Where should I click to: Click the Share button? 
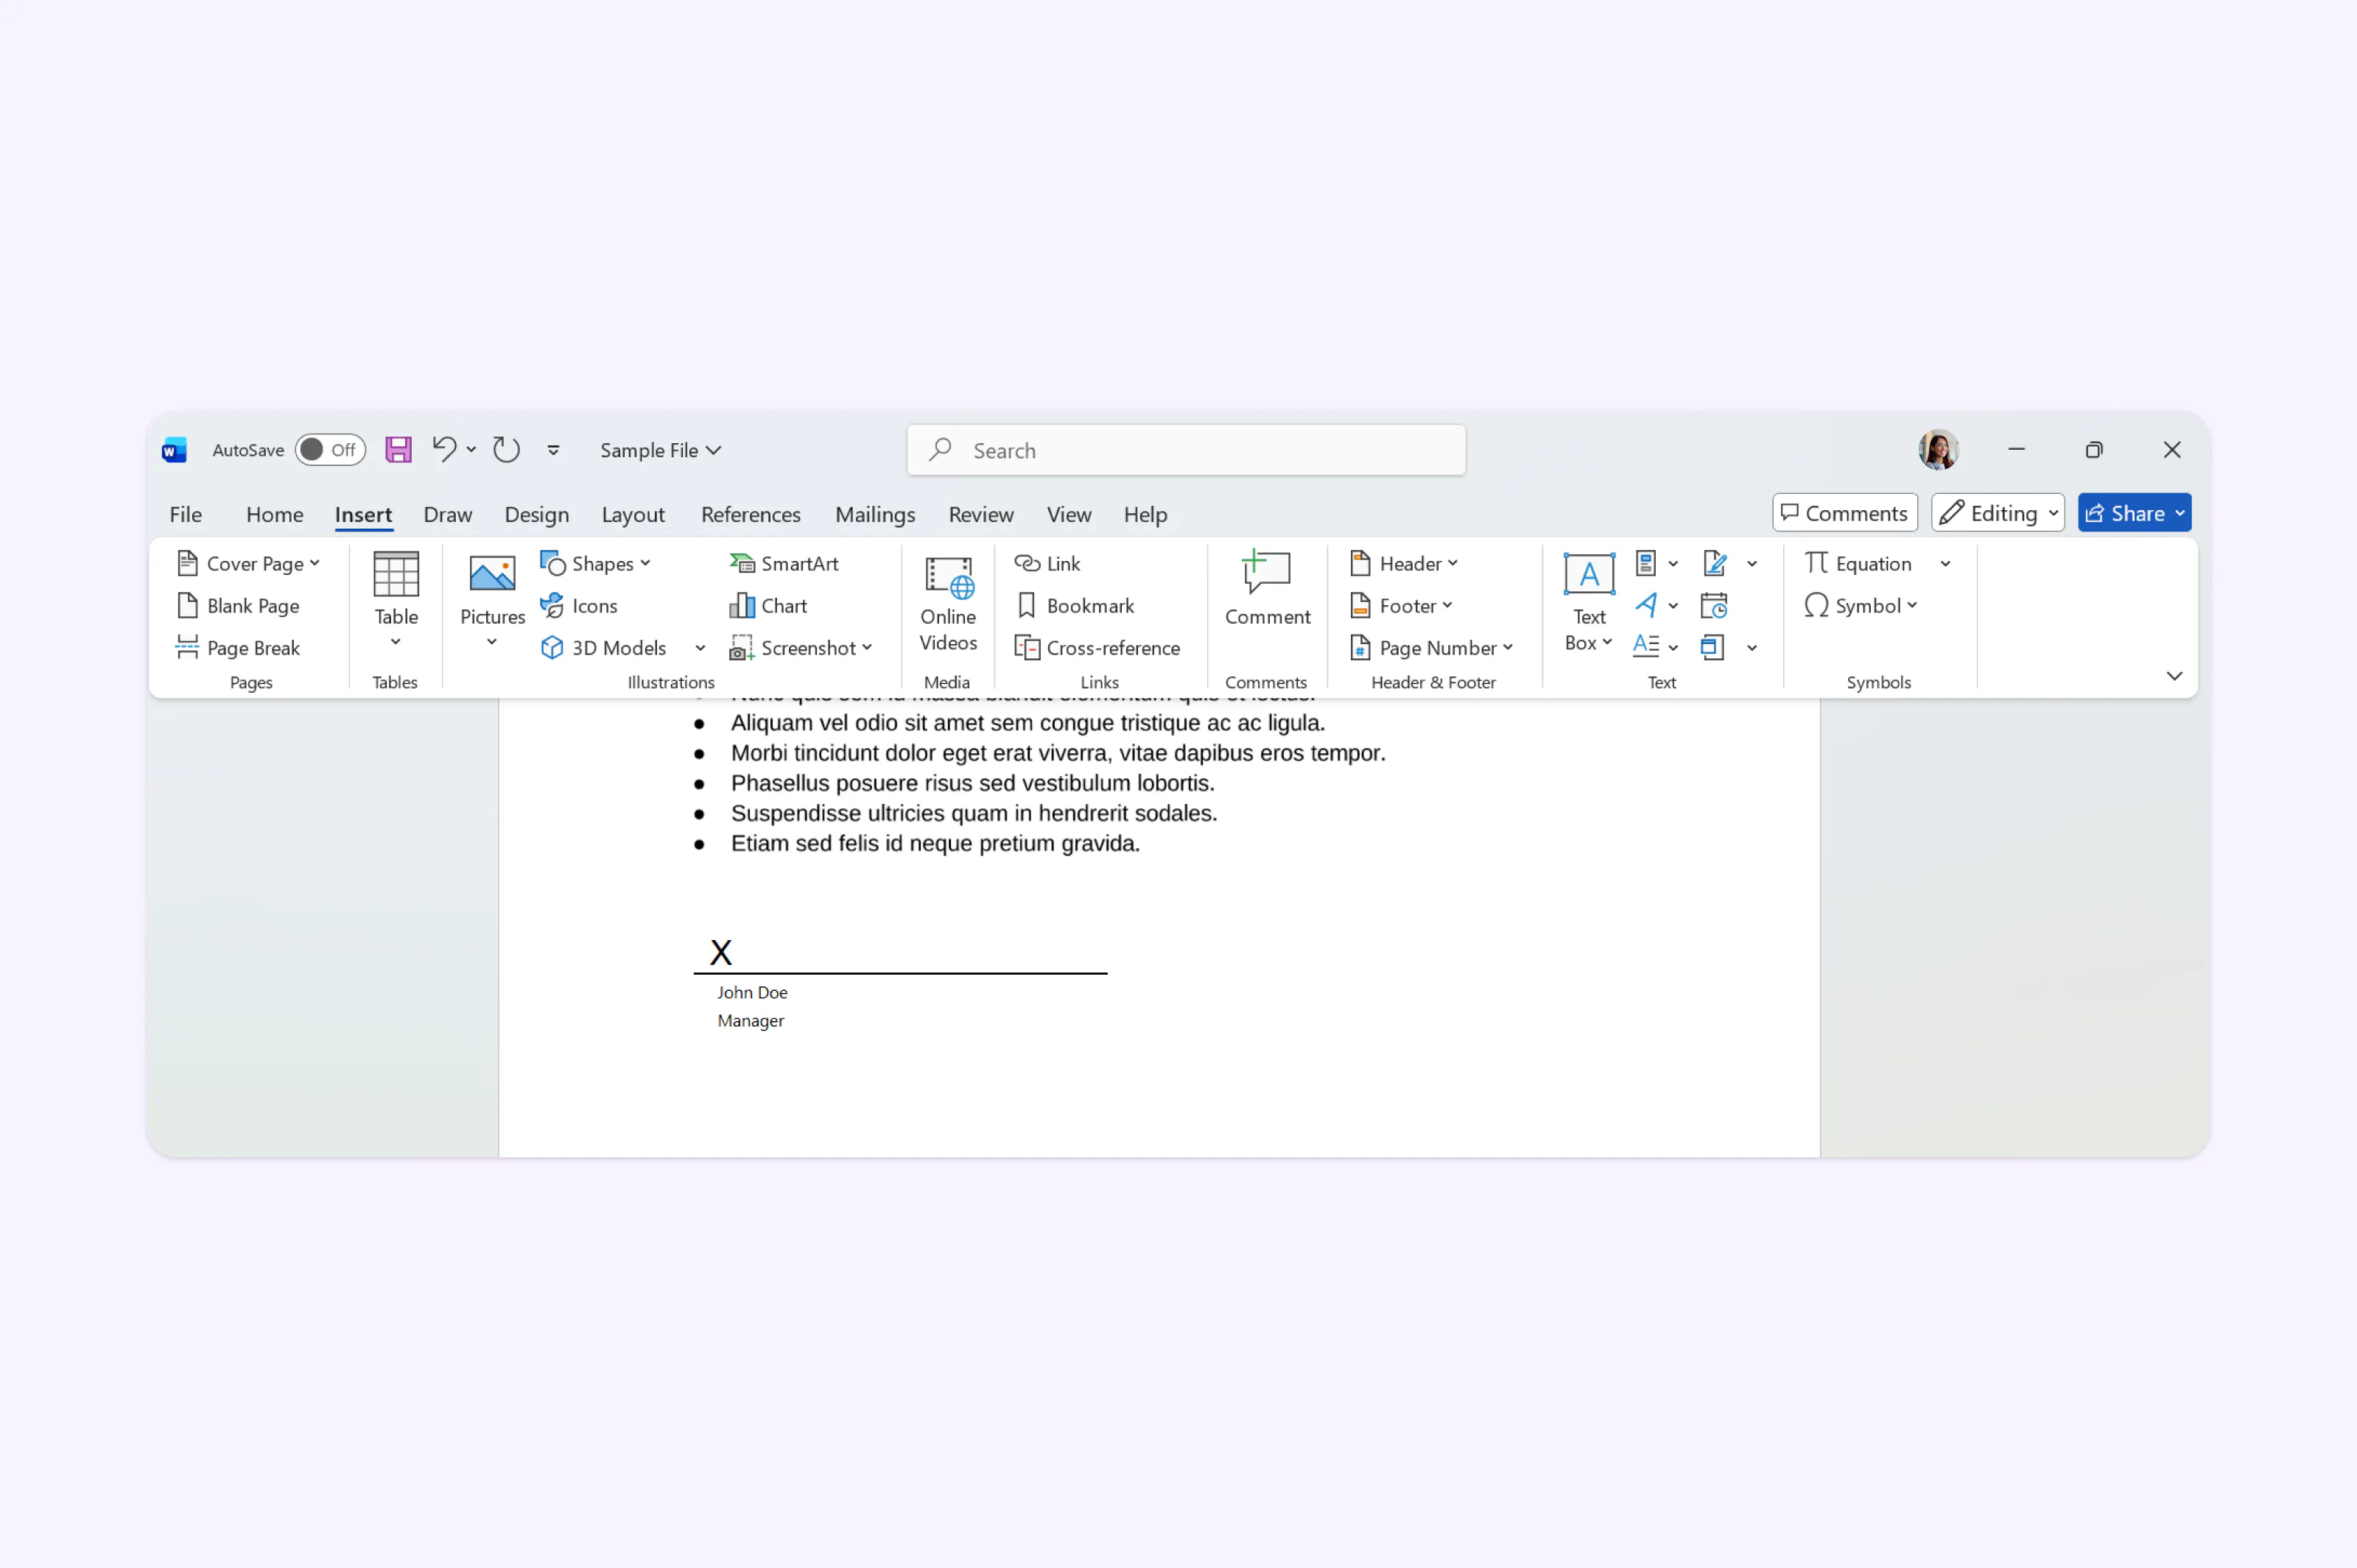coord(2125,513)
